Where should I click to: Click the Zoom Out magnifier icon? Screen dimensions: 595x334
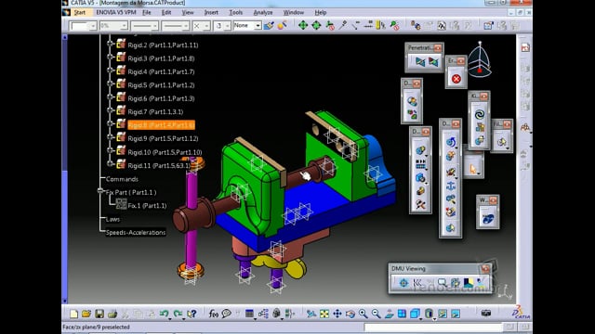pyautogui.click(x=376, y=314)
